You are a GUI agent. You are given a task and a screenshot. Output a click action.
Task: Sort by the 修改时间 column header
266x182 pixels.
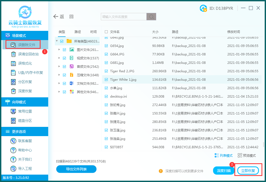(x=234, y=32)
